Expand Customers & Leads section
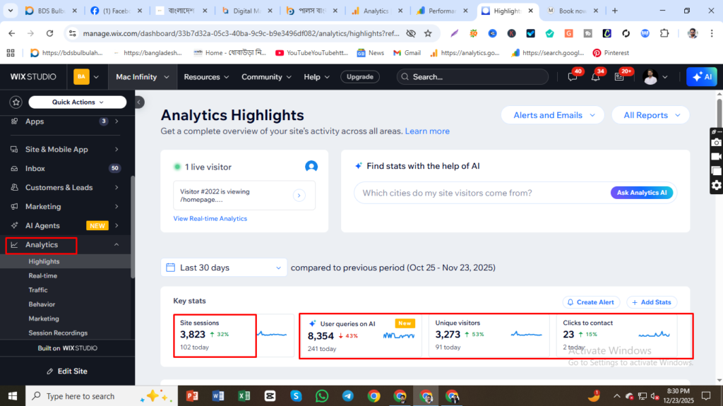This screenshot has width=723, height=406. (116, 187)
